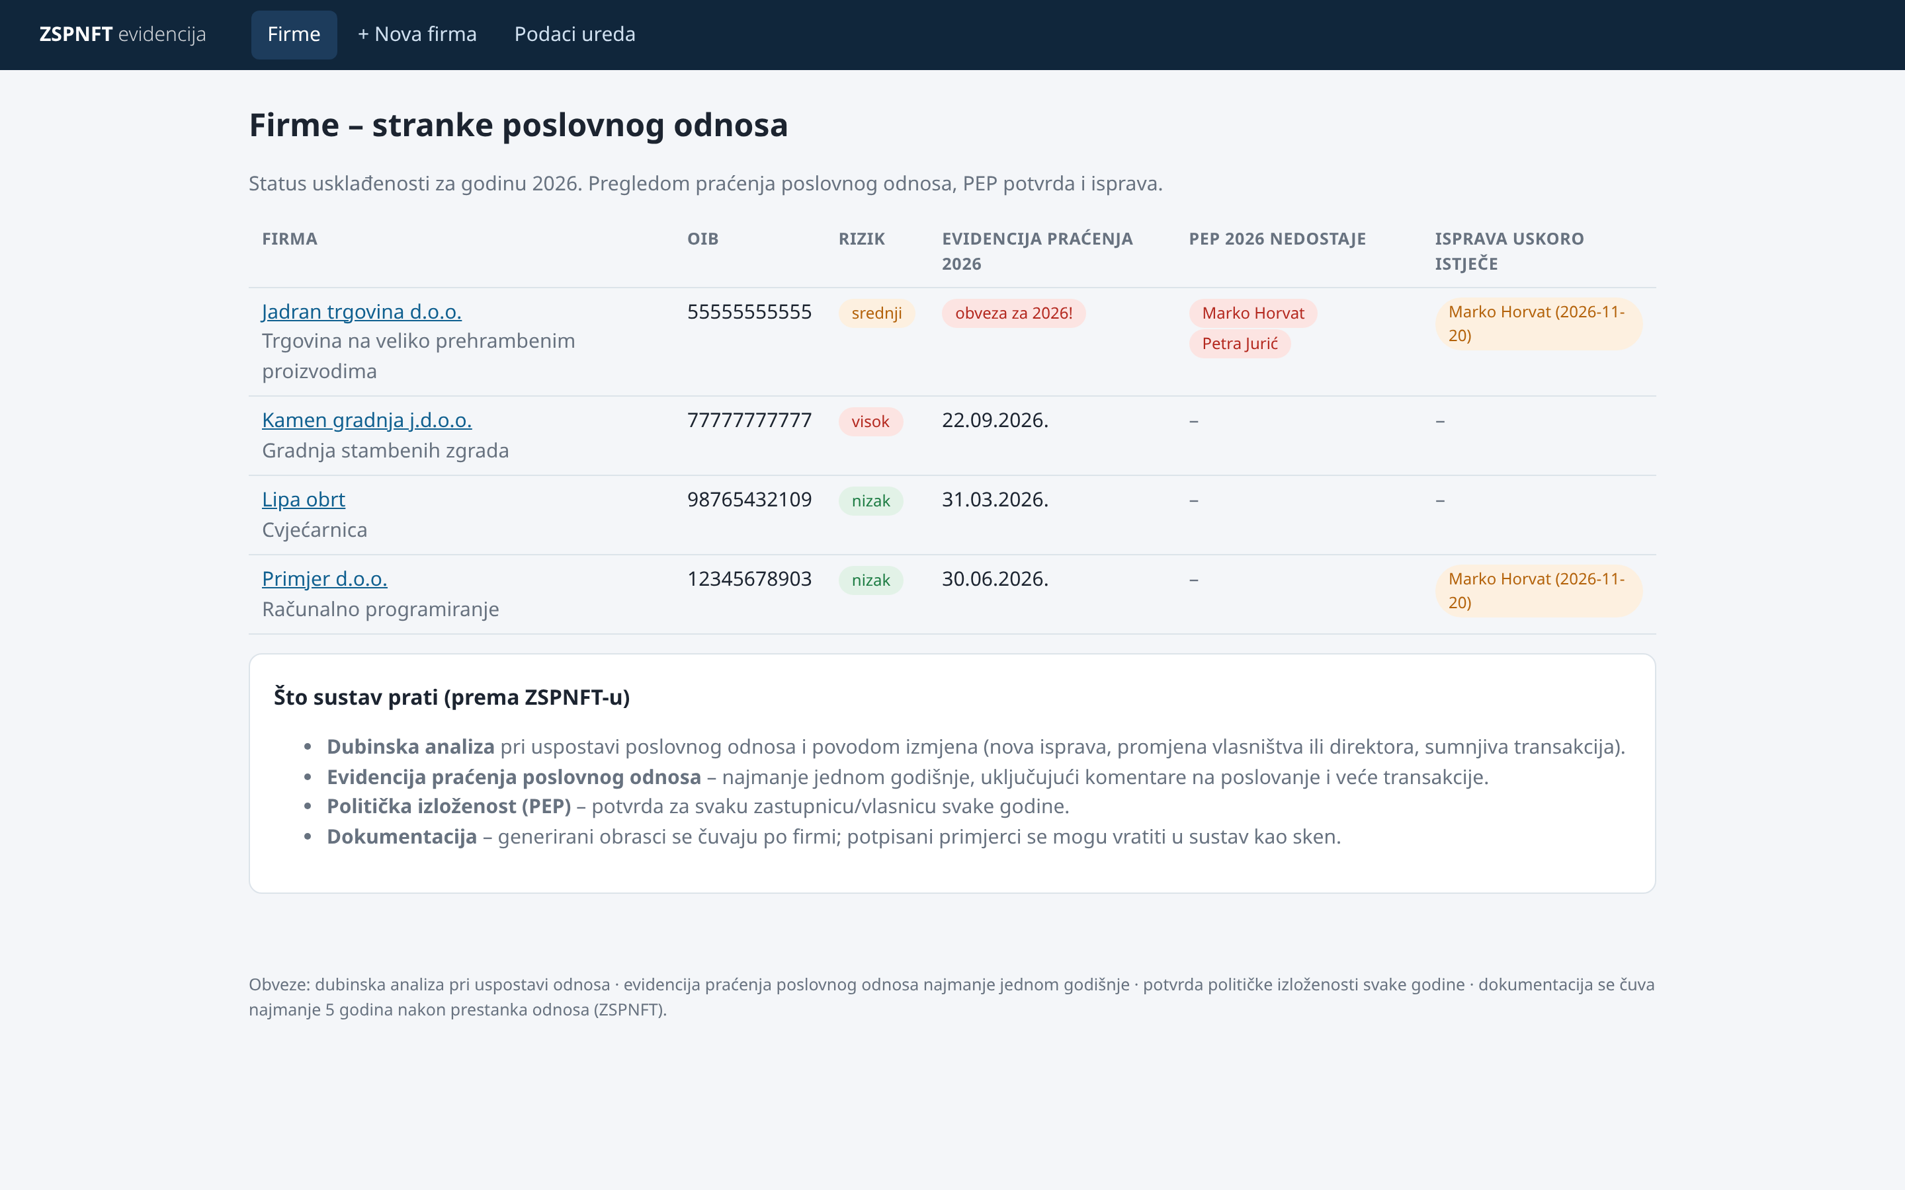Image resolution: width=1905 pixels, height=1190 pixels.
Task: Open Kamen gradnja j.d.o.o. company link
Action: (x=367, y=420)
